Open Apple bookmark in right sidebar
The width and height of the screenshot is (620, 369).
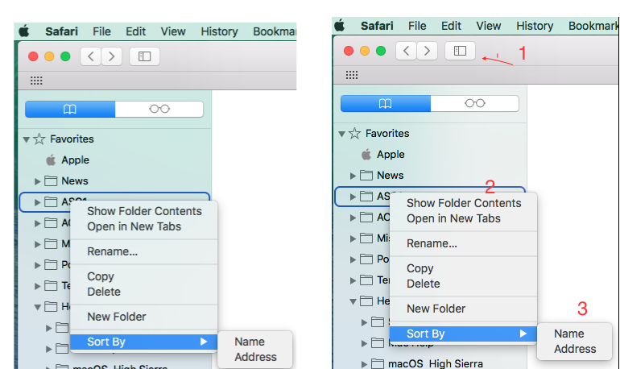click(x=383, y=155)
